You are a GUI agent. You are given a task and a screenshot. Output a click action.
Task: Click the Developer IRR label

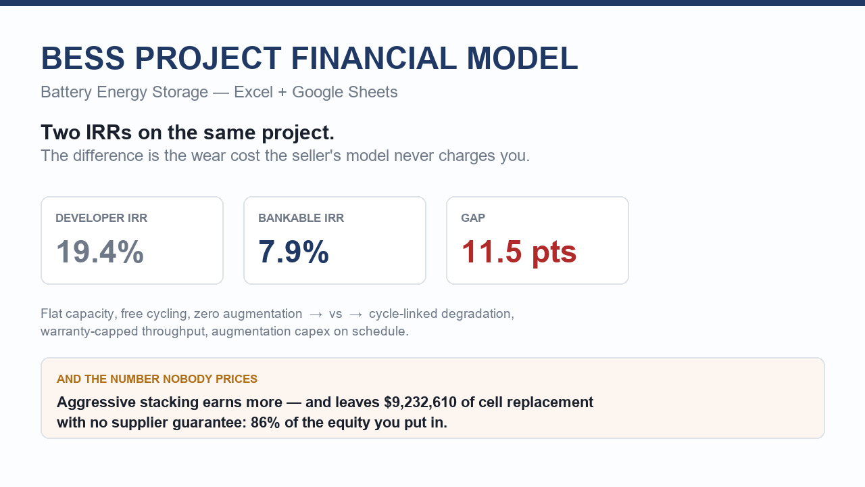pyautogui.click(x=101, y=218)
